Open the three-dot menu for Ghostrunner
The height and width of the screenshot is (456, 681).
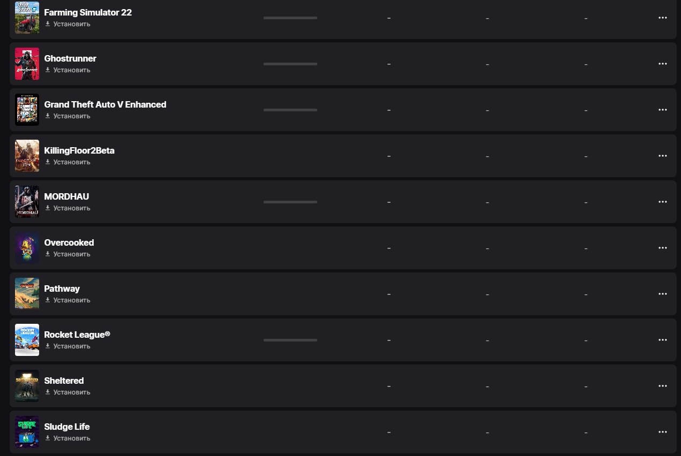pos(662,64)
